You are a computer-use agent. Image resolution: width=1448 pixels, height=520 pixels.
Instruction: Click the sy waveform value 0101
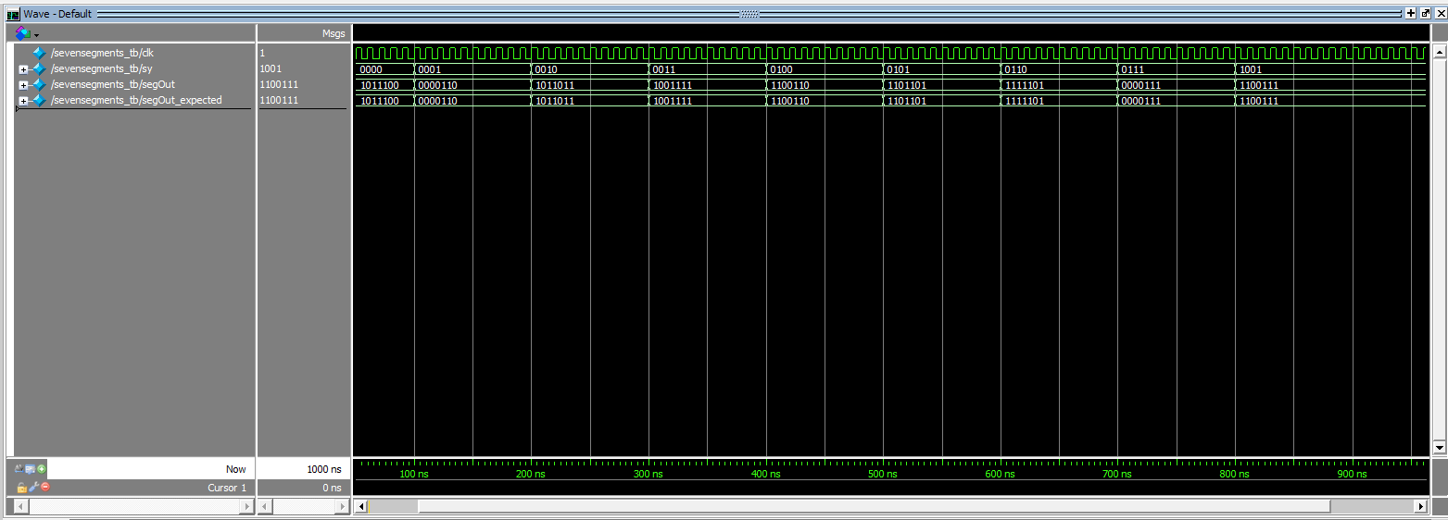[x=899, y=69]
